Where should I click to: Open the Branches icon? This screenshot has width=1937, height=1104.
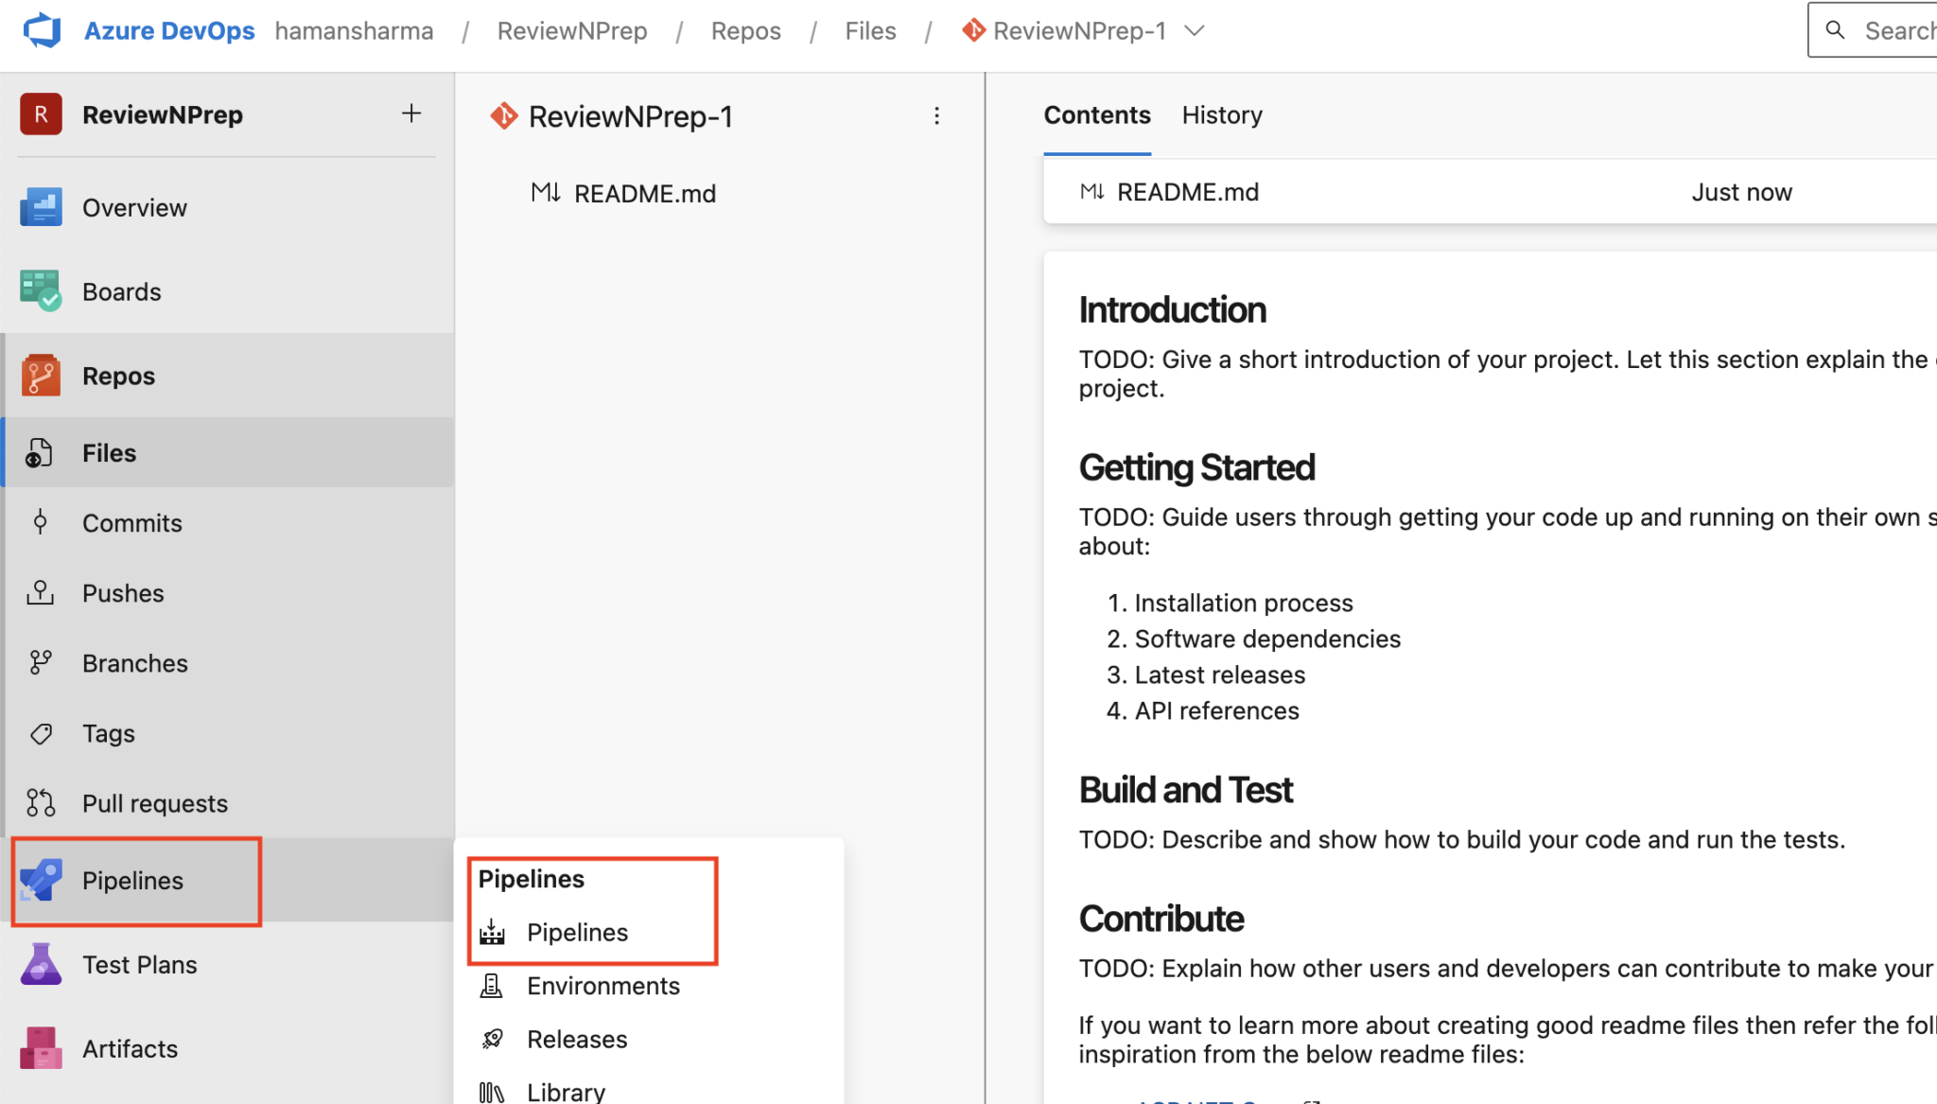[40, 662]
